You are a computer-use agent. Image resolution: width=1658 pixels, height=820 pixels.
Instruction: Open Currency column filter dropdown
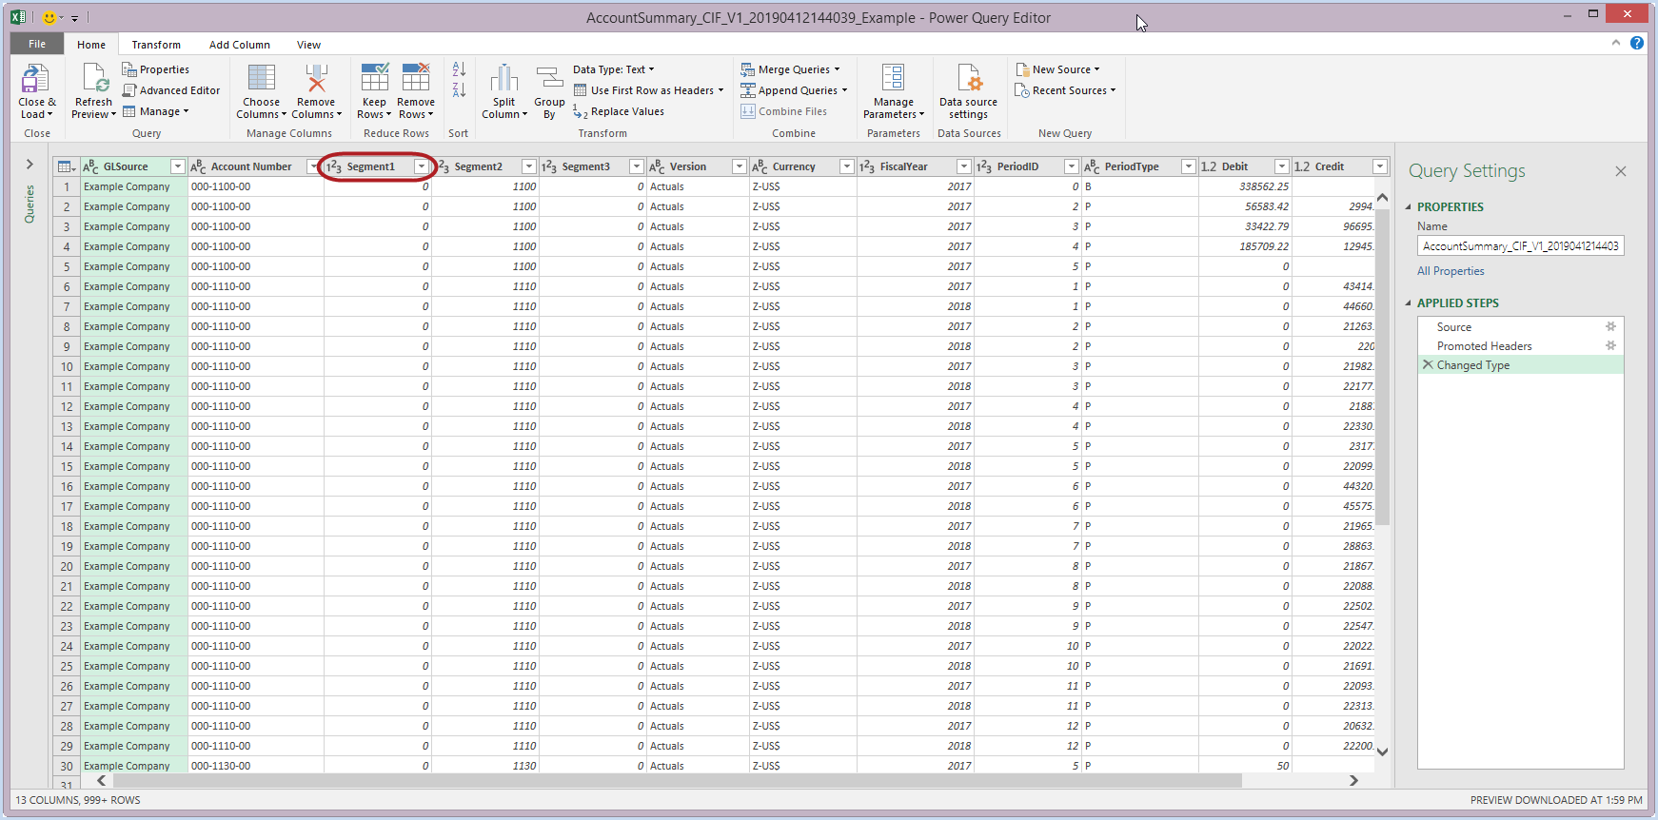[846, 166]
